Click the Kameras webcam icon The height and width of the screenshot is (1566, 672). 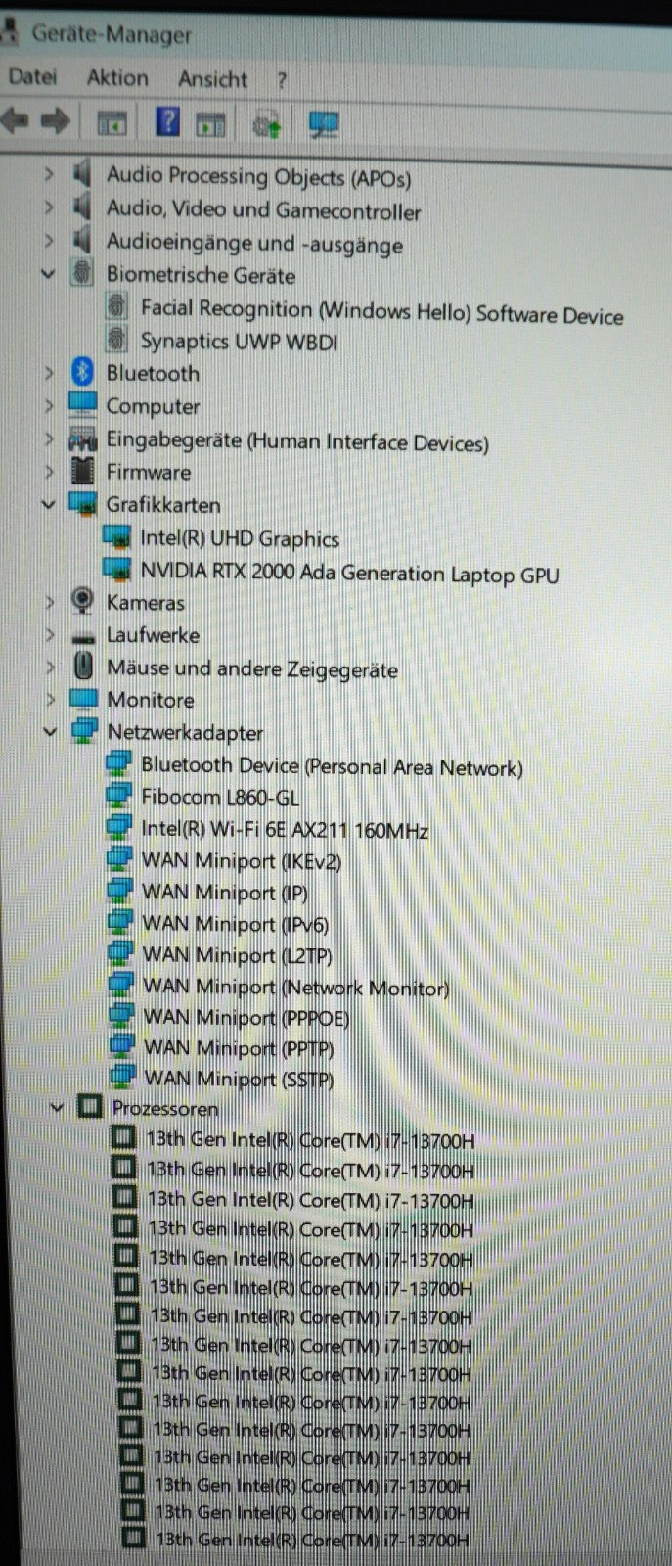[x=83, y=601]
